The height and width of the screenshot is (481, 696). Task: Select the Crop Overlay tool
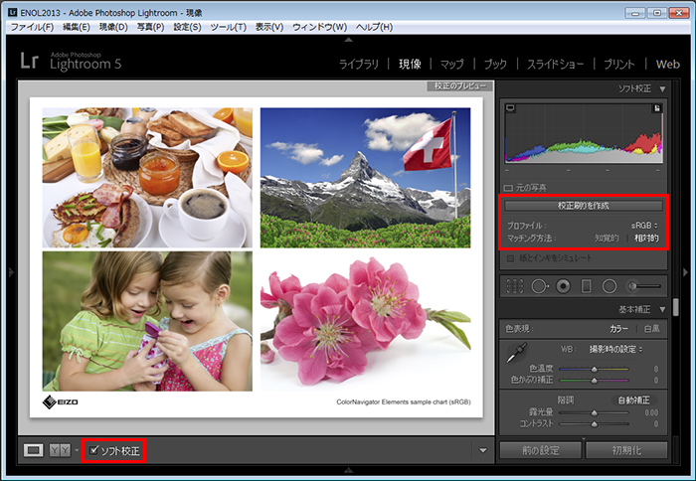coord(514,286)
